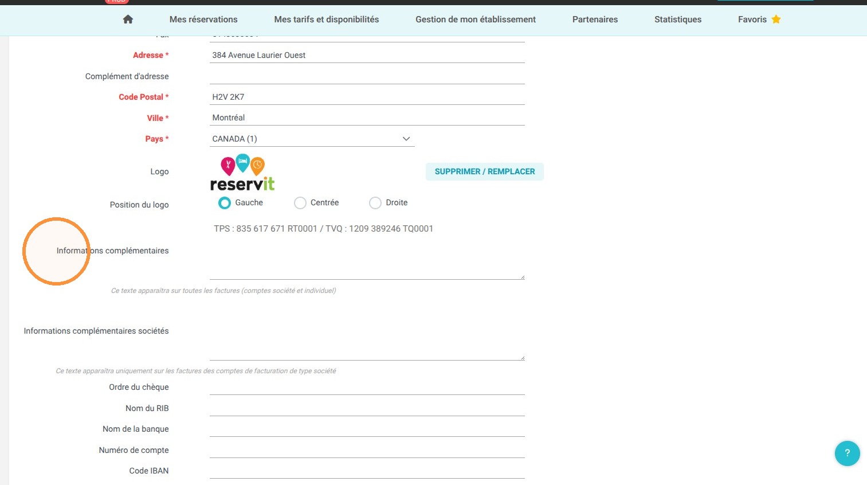
Task: Click the Code IBAN input field
Action: (367, 471)
